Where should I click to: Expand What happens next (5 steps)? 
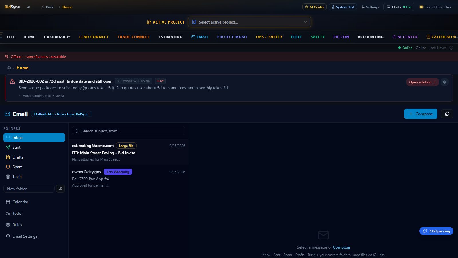click(42, 96)
